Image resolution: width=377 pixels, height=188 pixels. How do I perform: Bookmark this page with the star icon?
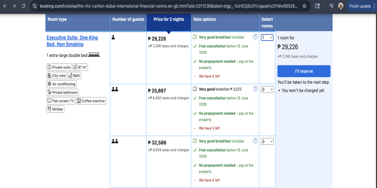304,6
